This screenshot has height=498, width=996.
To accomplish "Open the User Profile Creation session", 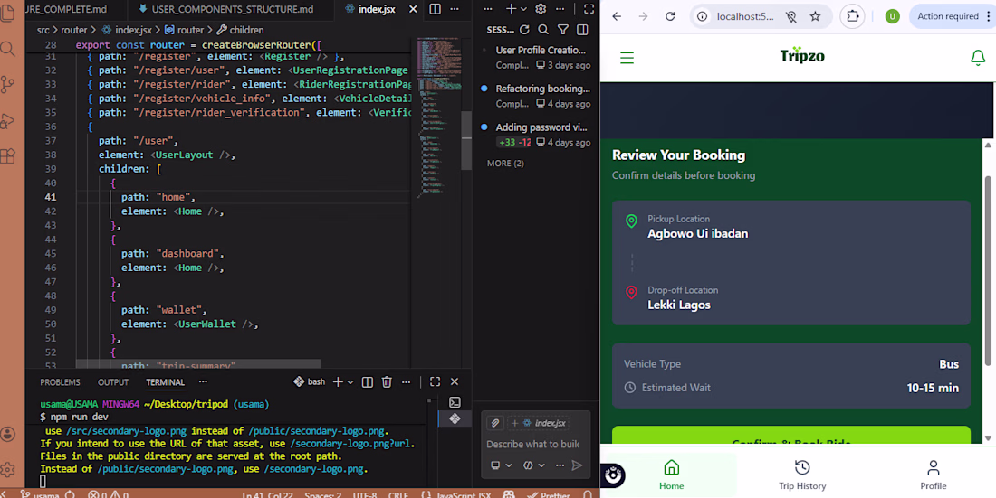I will pyautogui.click(x=537, y=57).
